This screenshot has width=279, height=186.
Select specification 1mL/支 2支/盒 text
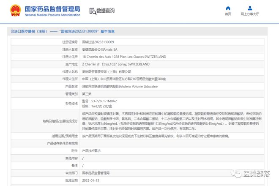(97, 106)
